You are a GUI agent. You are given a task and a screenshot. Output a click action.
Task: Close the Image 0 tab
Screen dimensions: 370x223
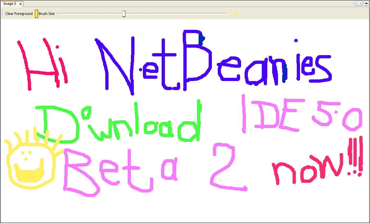(x=20, y=4)
